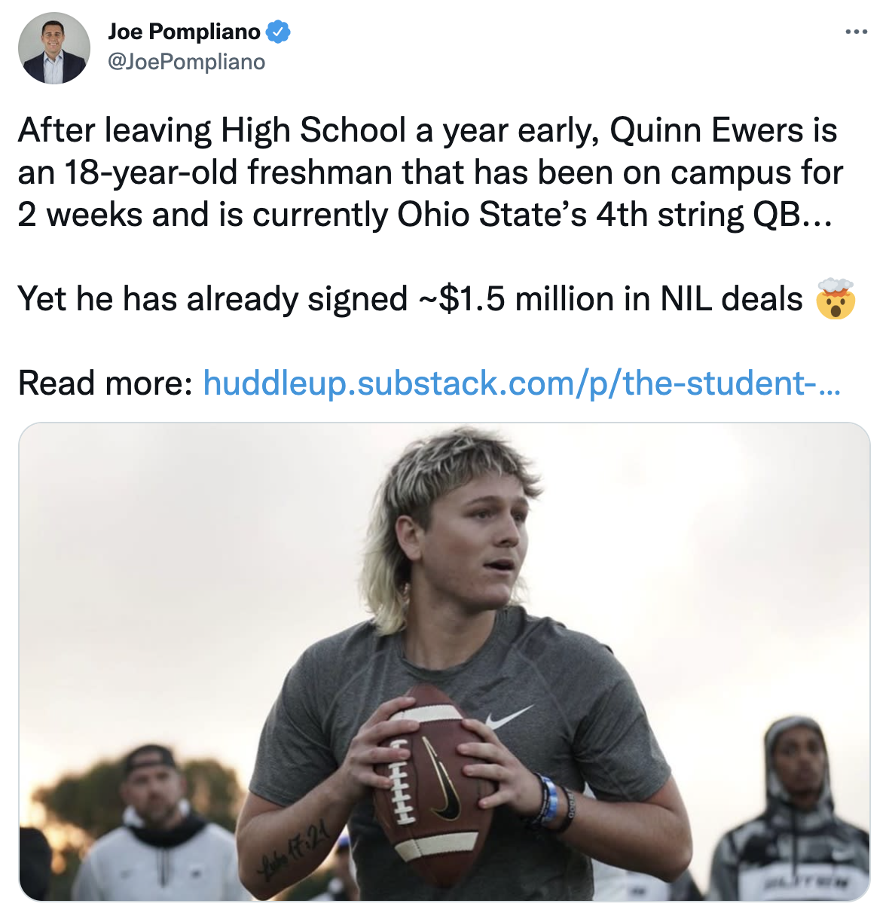
Task: Open the Joe Pompliano display name
Action: (184, 32)
